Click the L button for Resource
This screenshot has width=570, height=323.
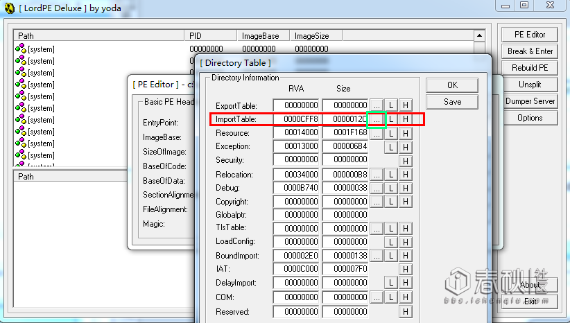click(391, 134)
